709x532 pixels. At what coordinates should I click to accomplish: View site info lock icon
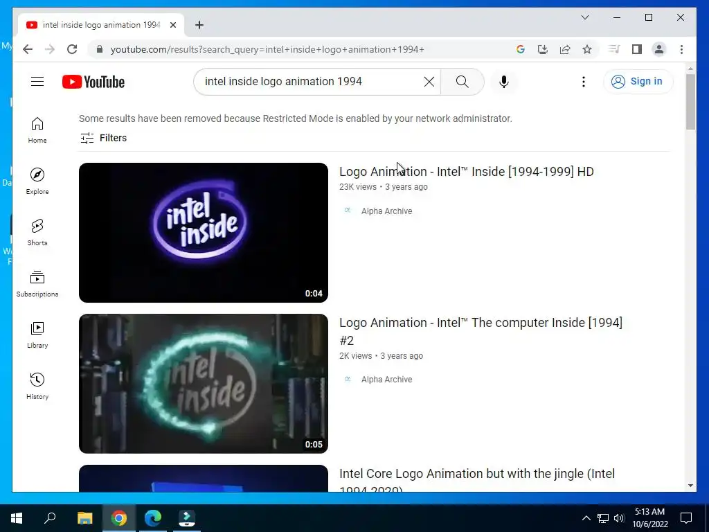[x=100, y=49]
